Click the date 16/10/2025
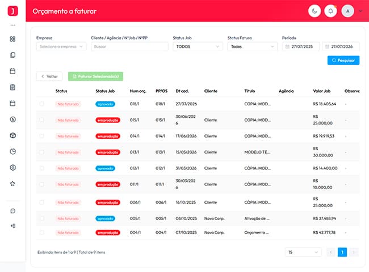The width and height of the screenshot is (369, 272). [186, 203]
